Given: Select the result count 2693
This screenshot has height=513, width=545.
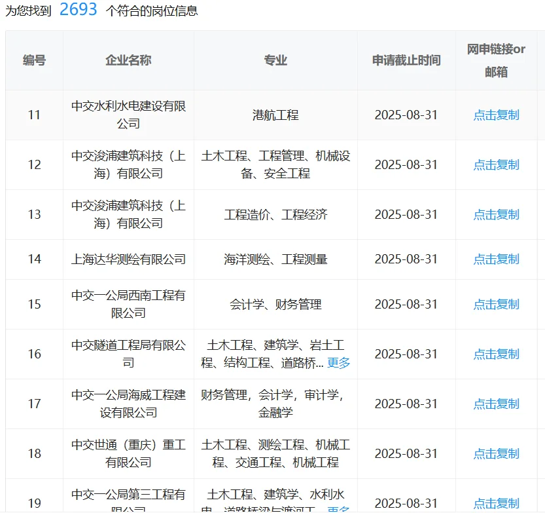Looking at the screenshot, I should [x=79, y=9].
